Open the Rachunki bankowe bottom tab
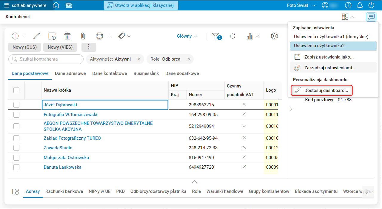 [64, 191]
